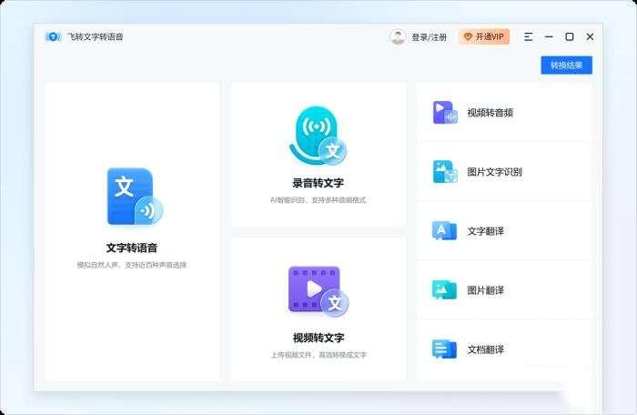Screen dimensions: 637x415
Task: Open the 文字转语音 card icon
Action: tap(135, 197)
